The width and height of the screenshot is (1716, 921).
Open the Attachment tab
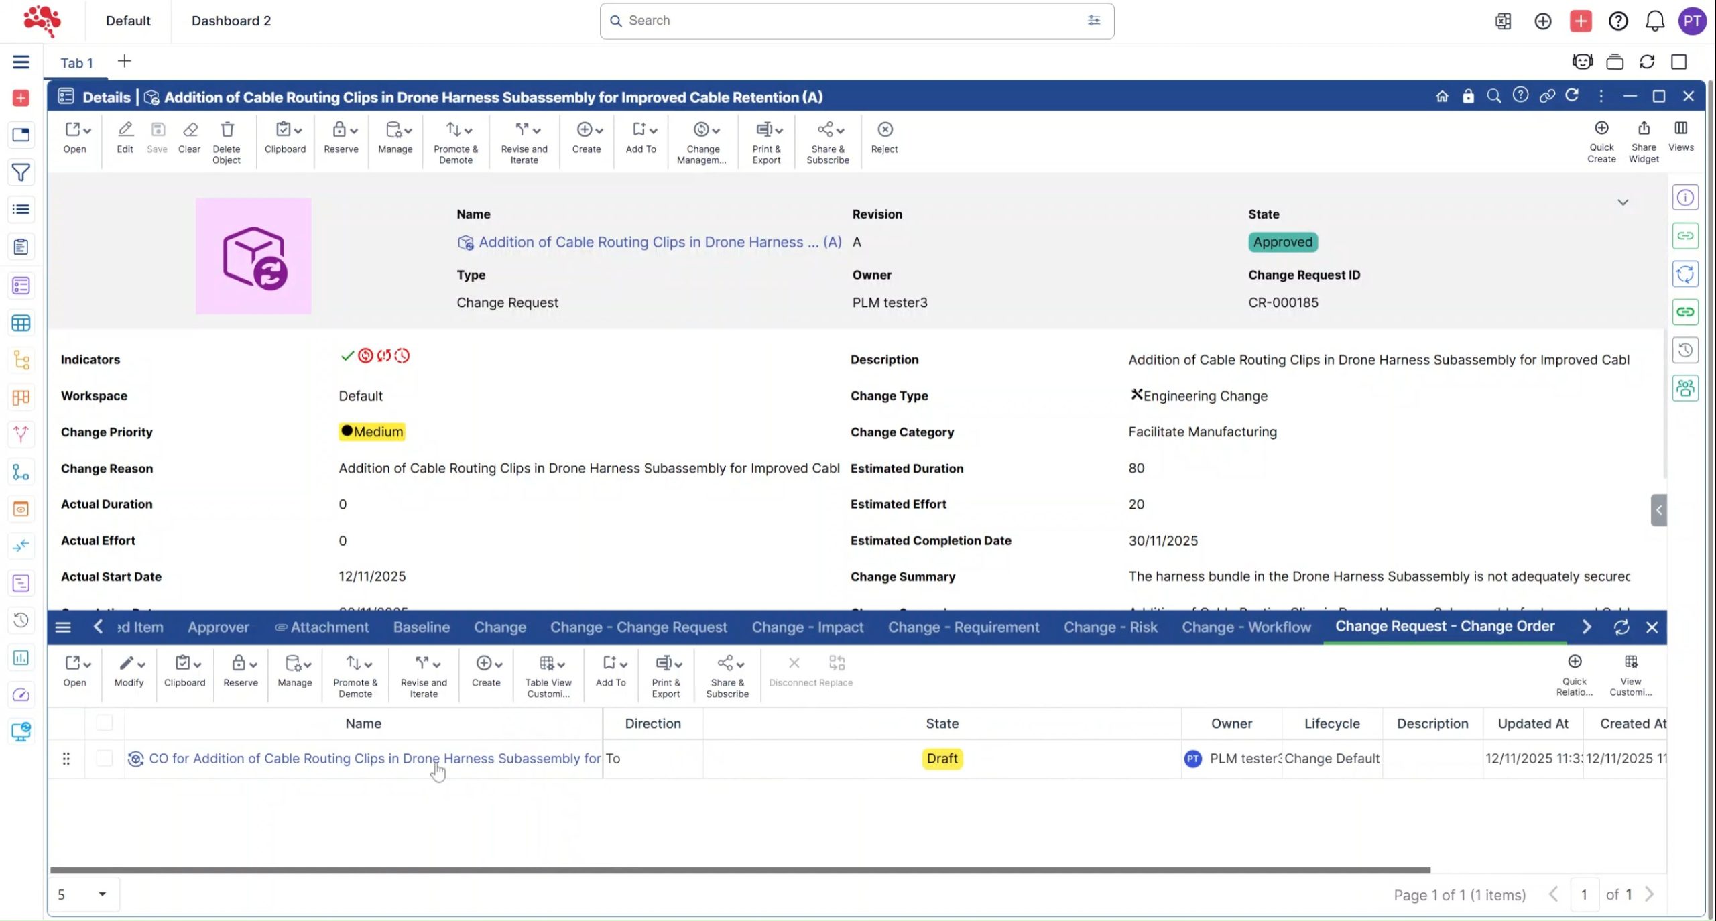(x=329, y=627)
